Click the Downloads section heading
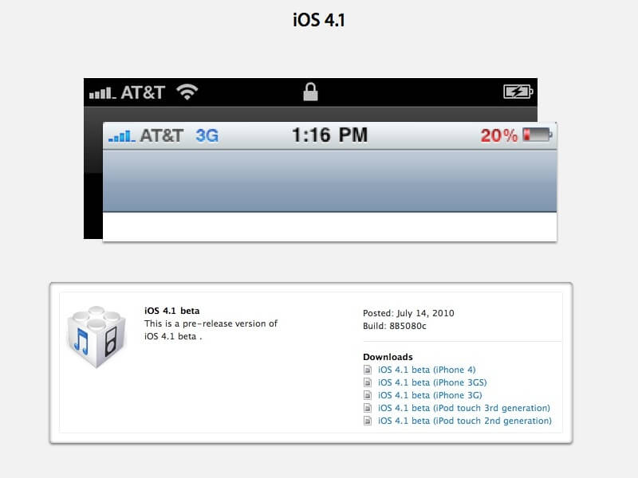This screenshot has width=638, height=478. tap(388, 357)
